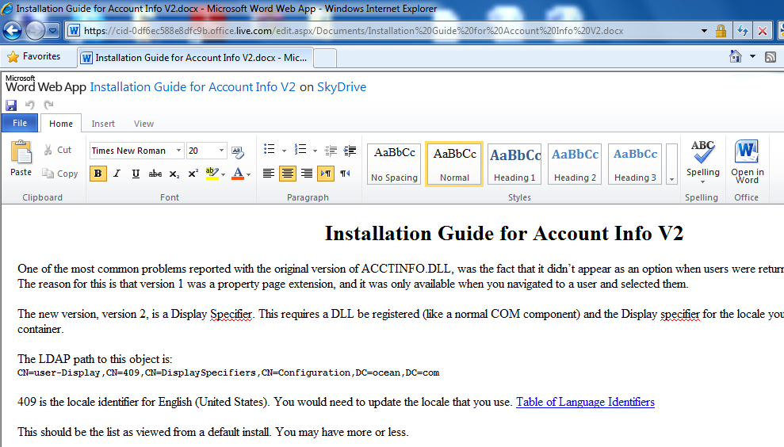This screenshot has width=784, height=447.
Task: Apply bulleted list
Action: pyautogui.click(x=269, y=150)
